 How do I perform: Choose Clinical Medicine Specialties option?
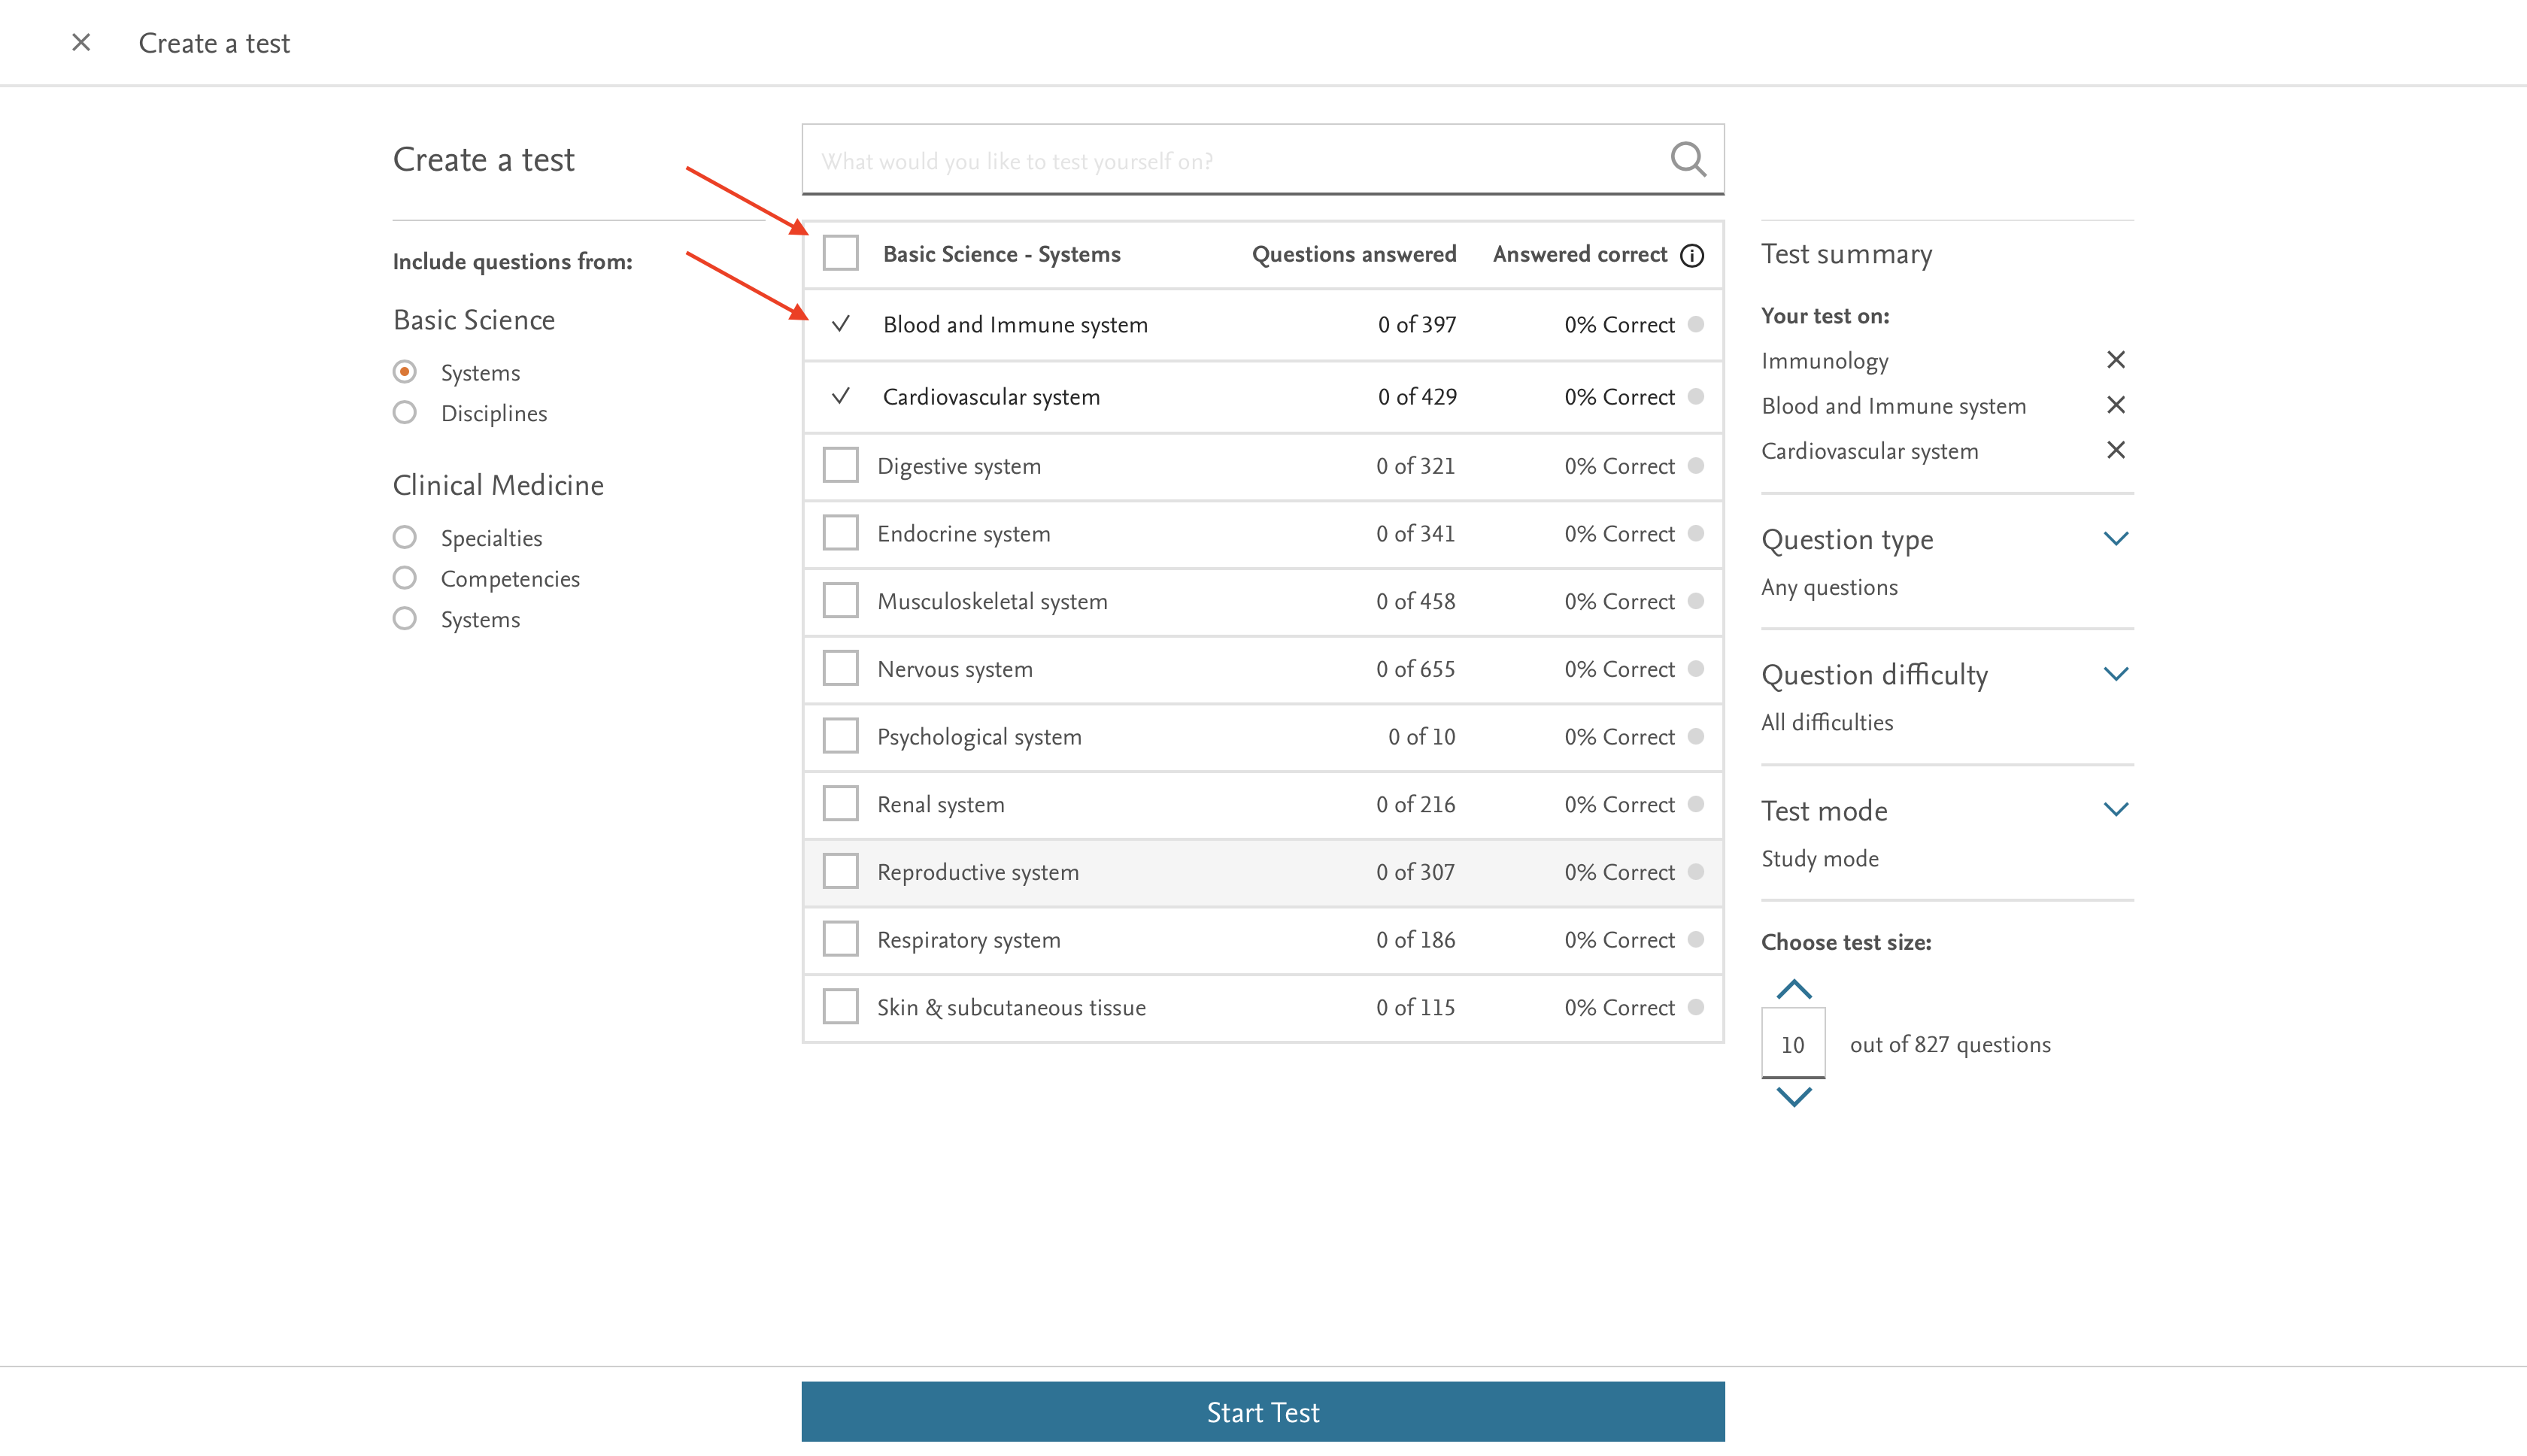coord(405,538)
